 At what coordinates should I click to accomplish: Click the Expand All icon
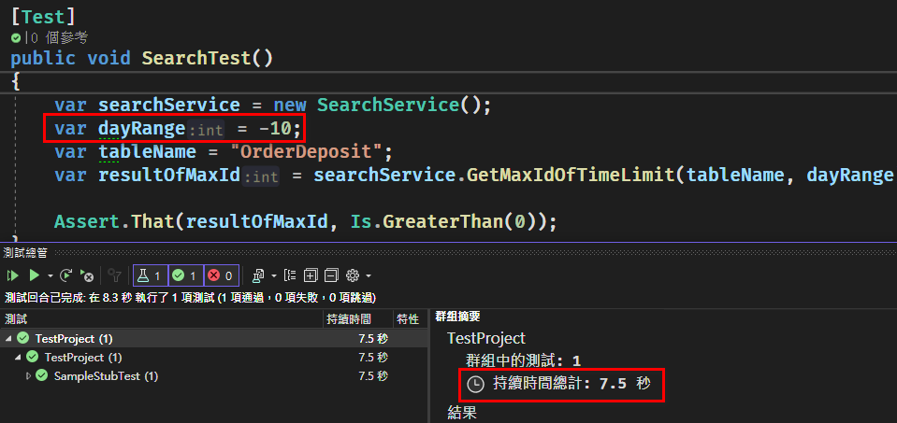(x=311, y=275)
